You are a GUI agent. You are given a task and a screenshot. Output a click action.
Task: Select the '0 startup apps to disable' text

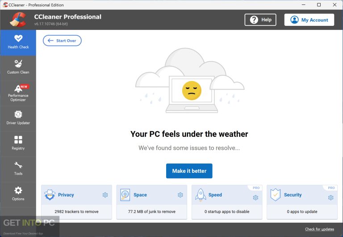pyautogui.click(x=227, y=212)
